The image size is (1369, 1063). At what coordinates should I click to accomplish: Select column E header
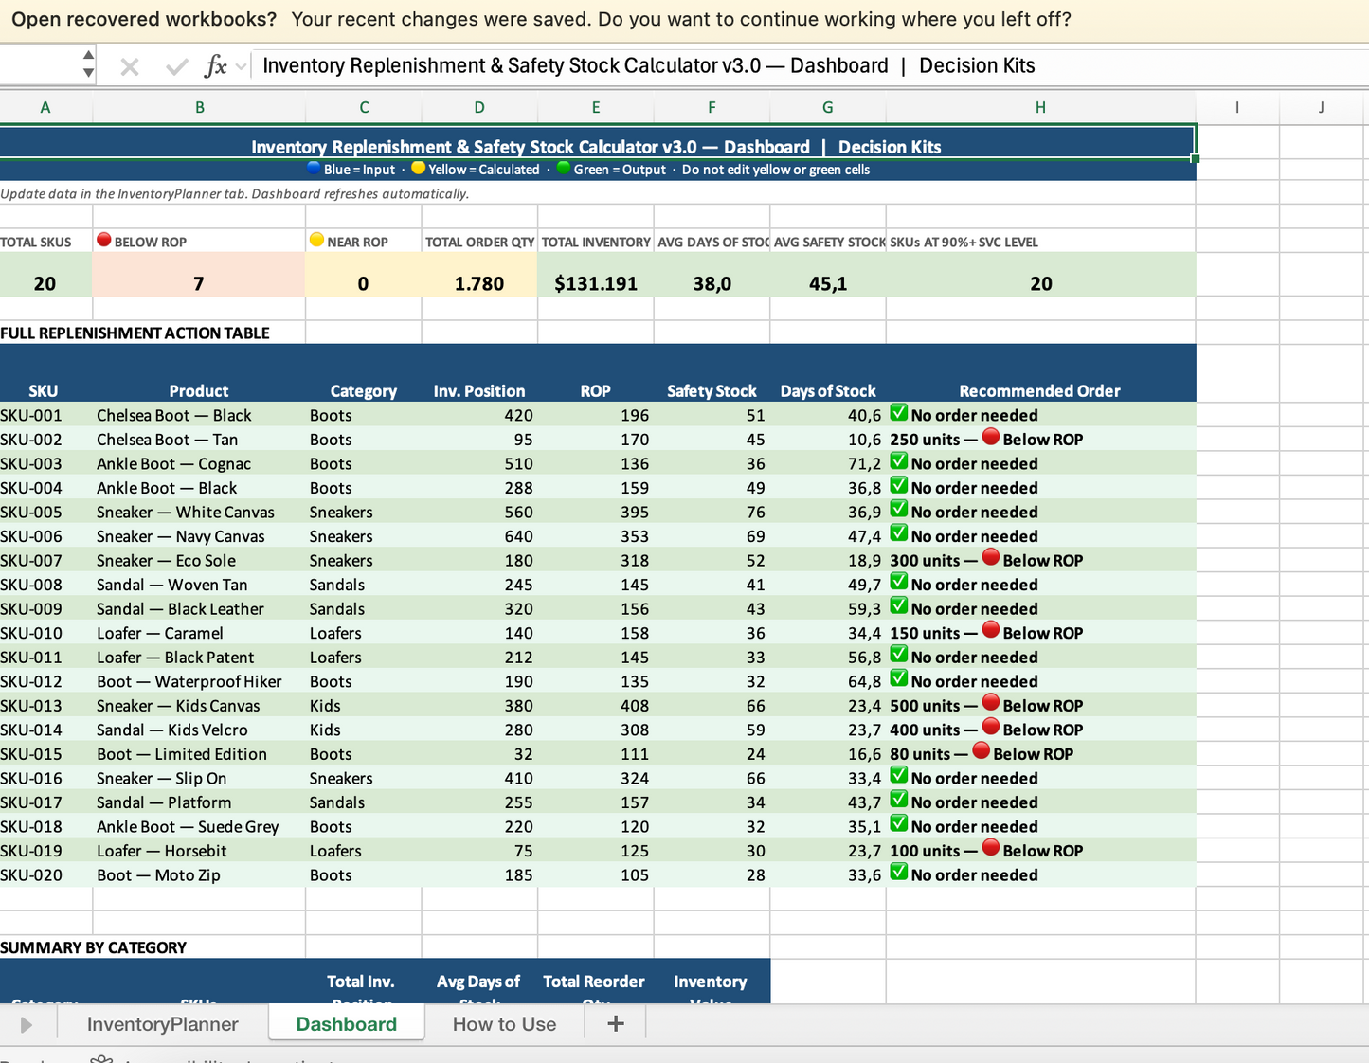(x=595, y=107)
